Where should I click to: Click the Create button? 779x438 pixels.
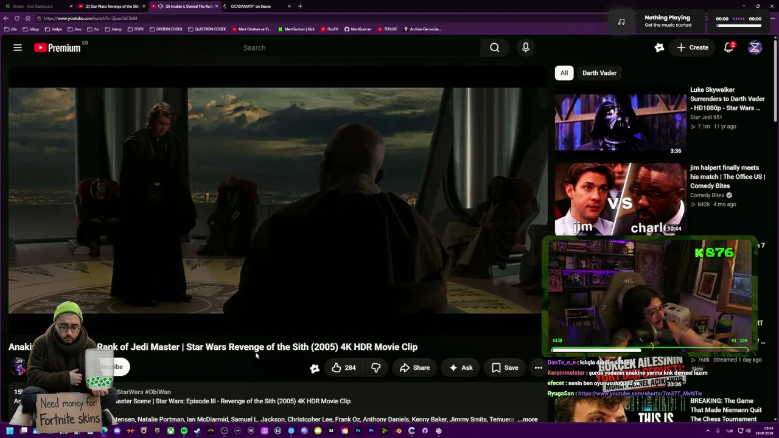pyautogui.click(x=693, y=47)
